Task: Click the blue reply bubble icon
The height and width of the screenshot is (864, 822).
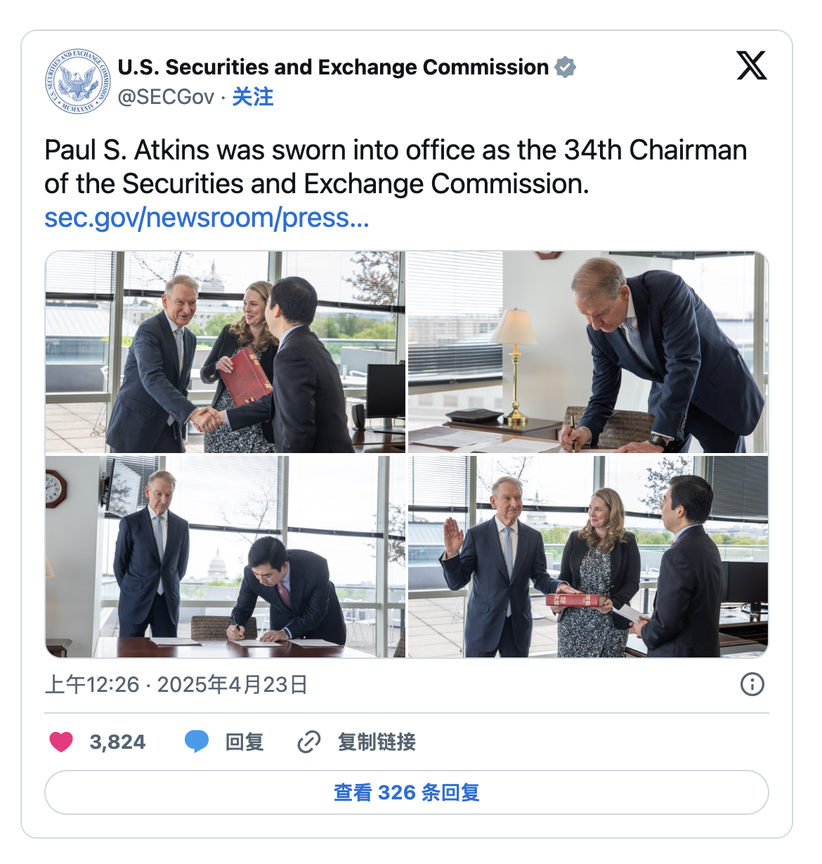Action: (197, 741)
